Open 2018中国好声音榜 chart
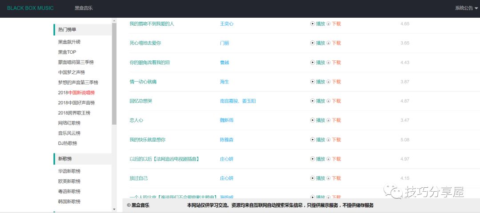This screenshot has height=213, width=480. [x=76, y=103]
